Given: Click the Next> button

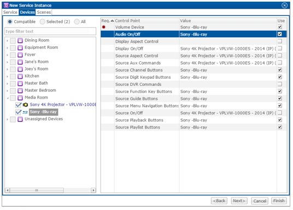Looking at the screenshot, I should 239,201.
